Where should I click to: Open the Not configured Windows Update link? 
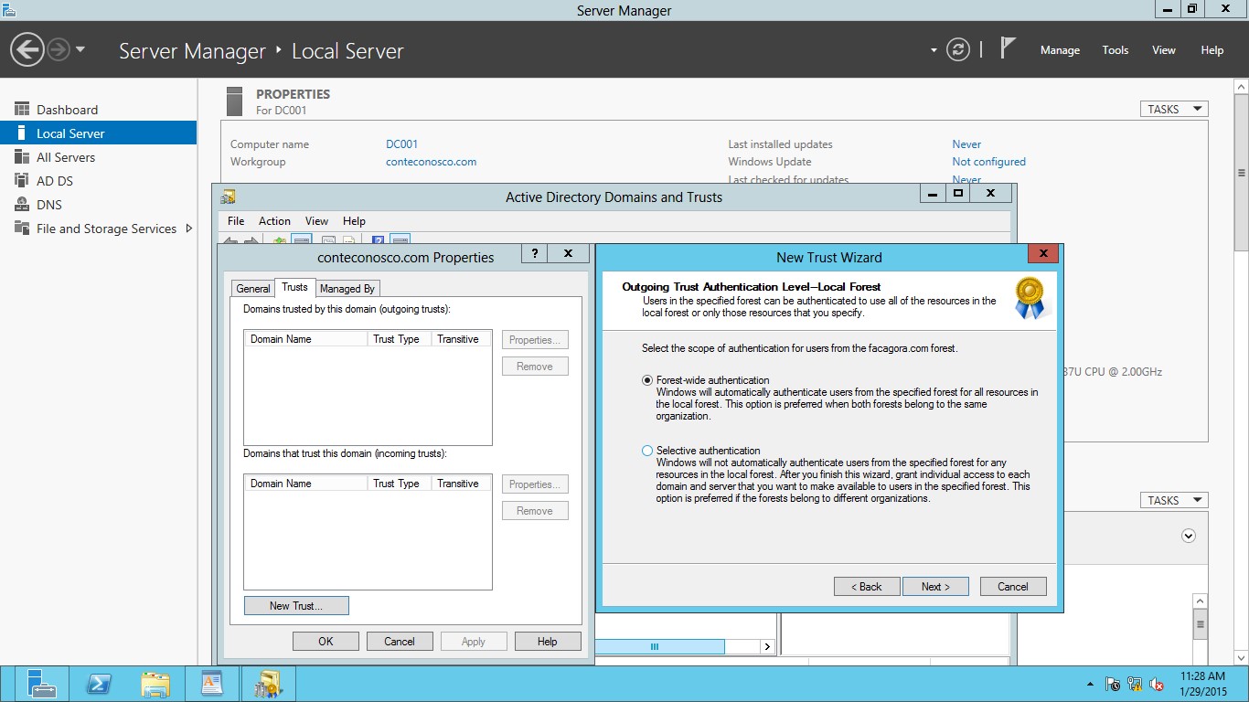pos(989,161)
